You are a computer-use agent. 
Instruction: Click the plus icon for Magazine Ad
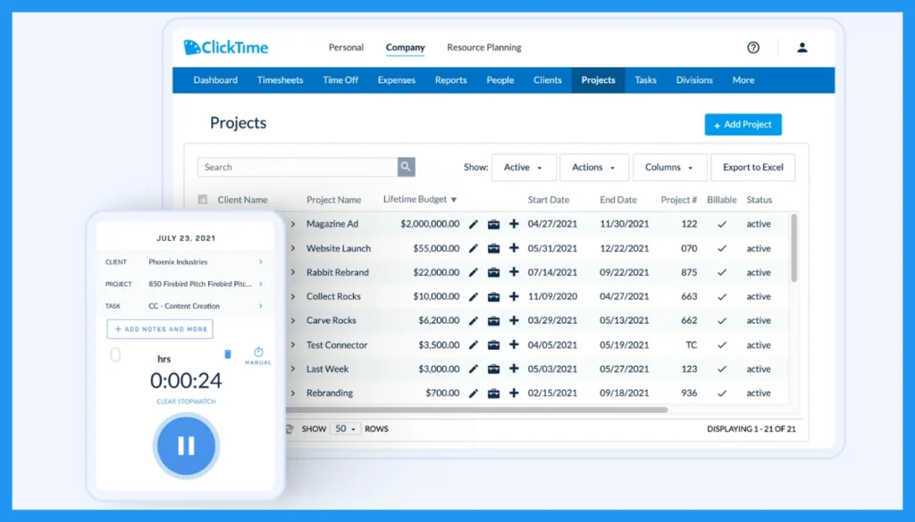coord(514,224)
